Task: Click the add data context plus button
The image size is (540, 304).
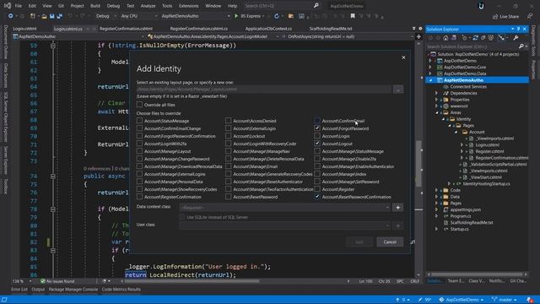Action: pyautogui.click(x=397, y=208)
